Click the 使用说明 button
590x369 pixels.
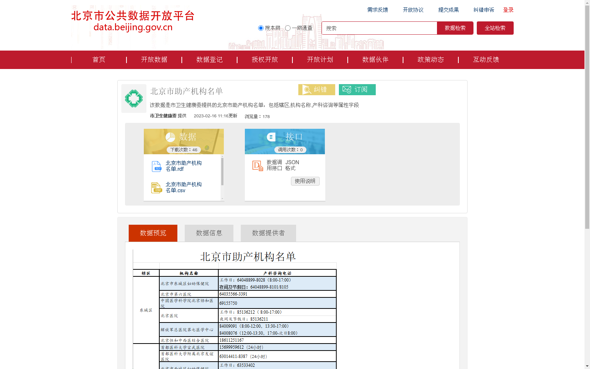(x=305, y=181)
